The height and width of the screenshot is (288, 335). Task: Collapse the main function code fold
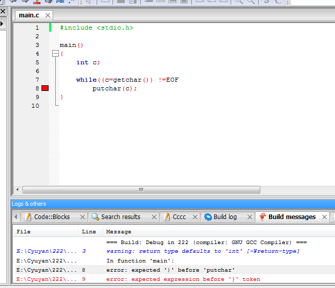[x=55, y=54]
